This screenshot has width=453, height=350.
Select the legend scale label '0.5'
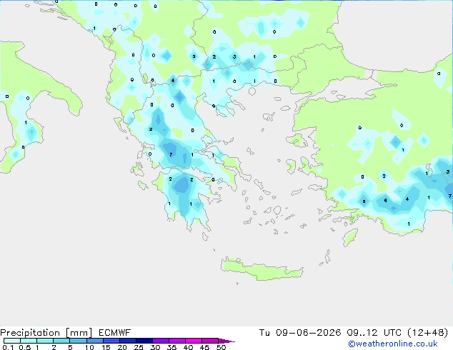click(x=25, y=347)
